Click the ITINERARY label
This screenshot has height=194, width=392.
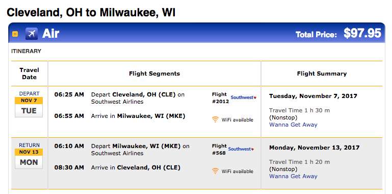[26, 52]
